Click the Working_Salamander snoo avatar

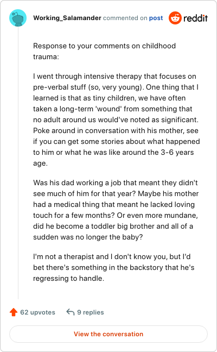pyautogui.click(x=18, y=18)
